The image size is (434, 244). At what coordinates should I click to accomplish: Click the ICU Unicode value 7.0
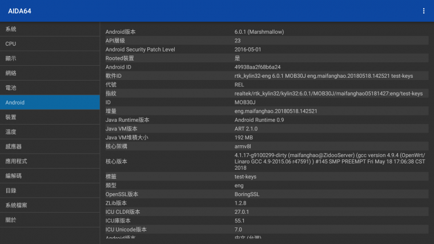point(238,230)
